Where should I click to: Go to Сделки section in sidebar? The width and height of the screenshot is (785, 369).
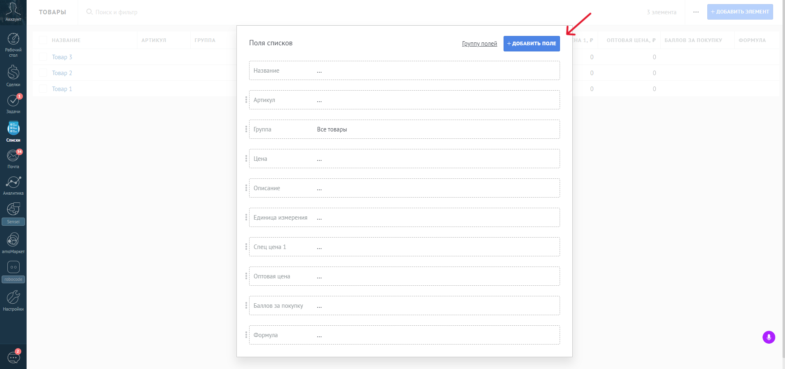(x=13, y=76)
